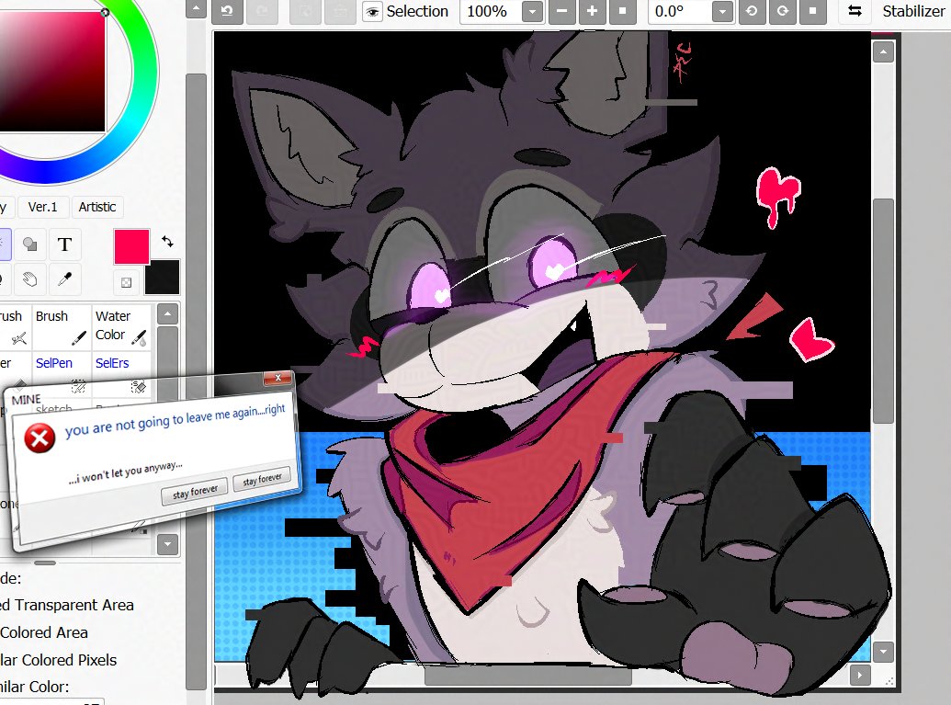Click the canvas vertical scrollbar thumb
This screenshot has width=951, height=705.
coord(883,312)
